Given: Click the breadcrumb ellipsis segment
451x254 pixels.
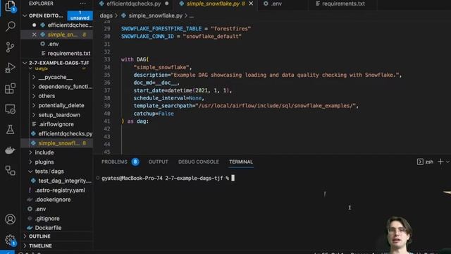Looking at the screenshot, I should click(192, 16).
